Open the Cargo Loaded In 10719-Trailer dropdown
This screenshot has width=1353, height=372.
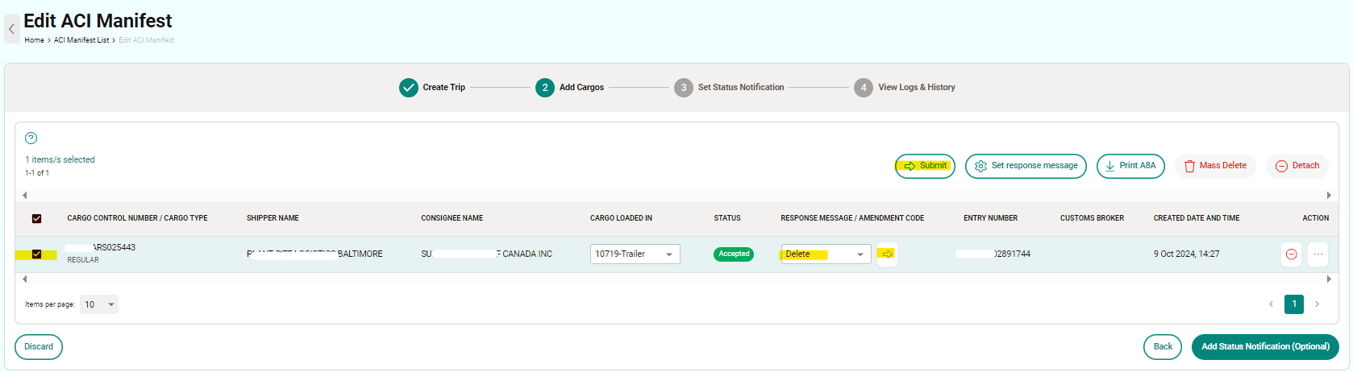635,254
